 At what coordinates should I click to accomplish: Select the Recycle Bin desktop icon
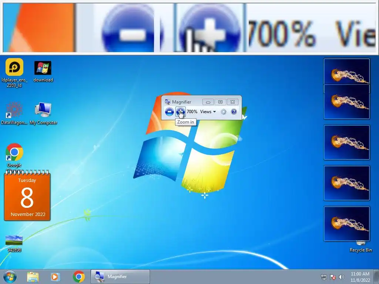tap(360, 247)
